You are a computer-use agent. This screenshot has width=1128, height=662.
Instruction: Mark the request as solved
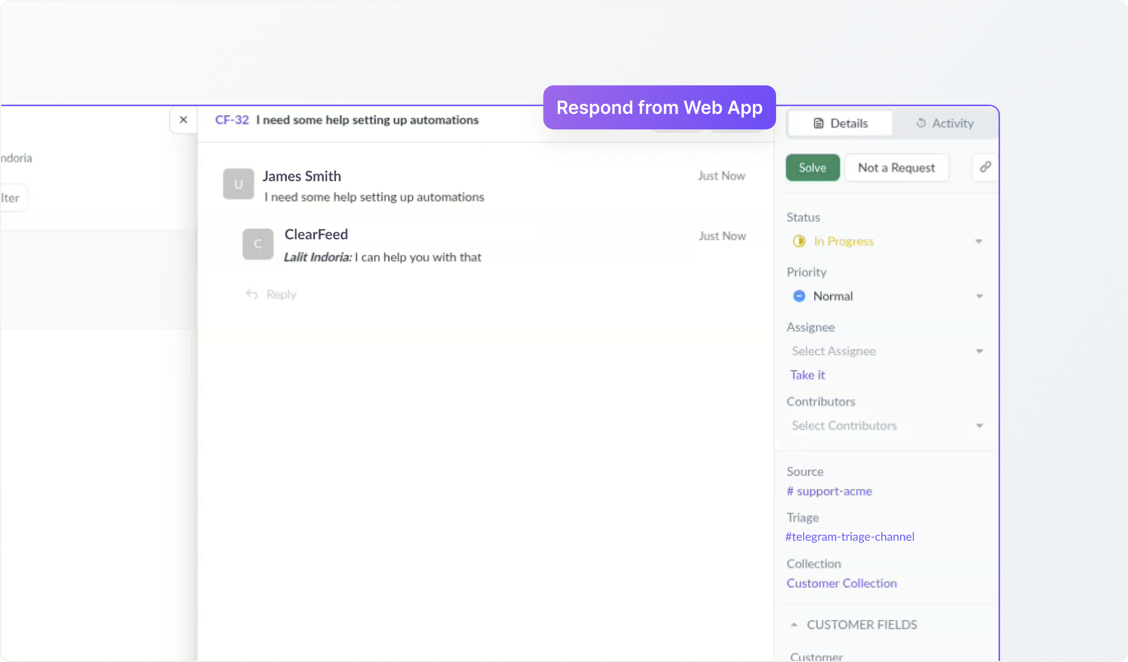[812, 167]
